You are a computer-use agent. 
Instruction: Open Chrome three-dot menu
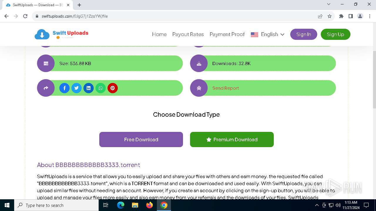click(x=369, y=16)
